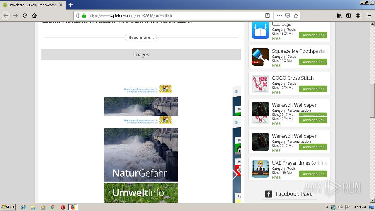Open the Firefox home page
Viewport: 375px width, 211px height.
pos(34,16)
